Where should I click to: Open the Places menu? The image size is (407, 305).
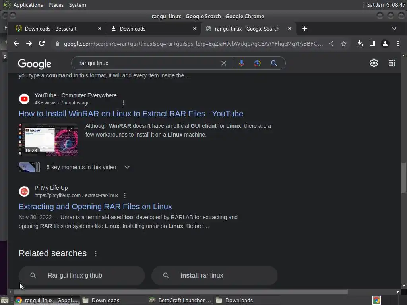tap(56, 5)
